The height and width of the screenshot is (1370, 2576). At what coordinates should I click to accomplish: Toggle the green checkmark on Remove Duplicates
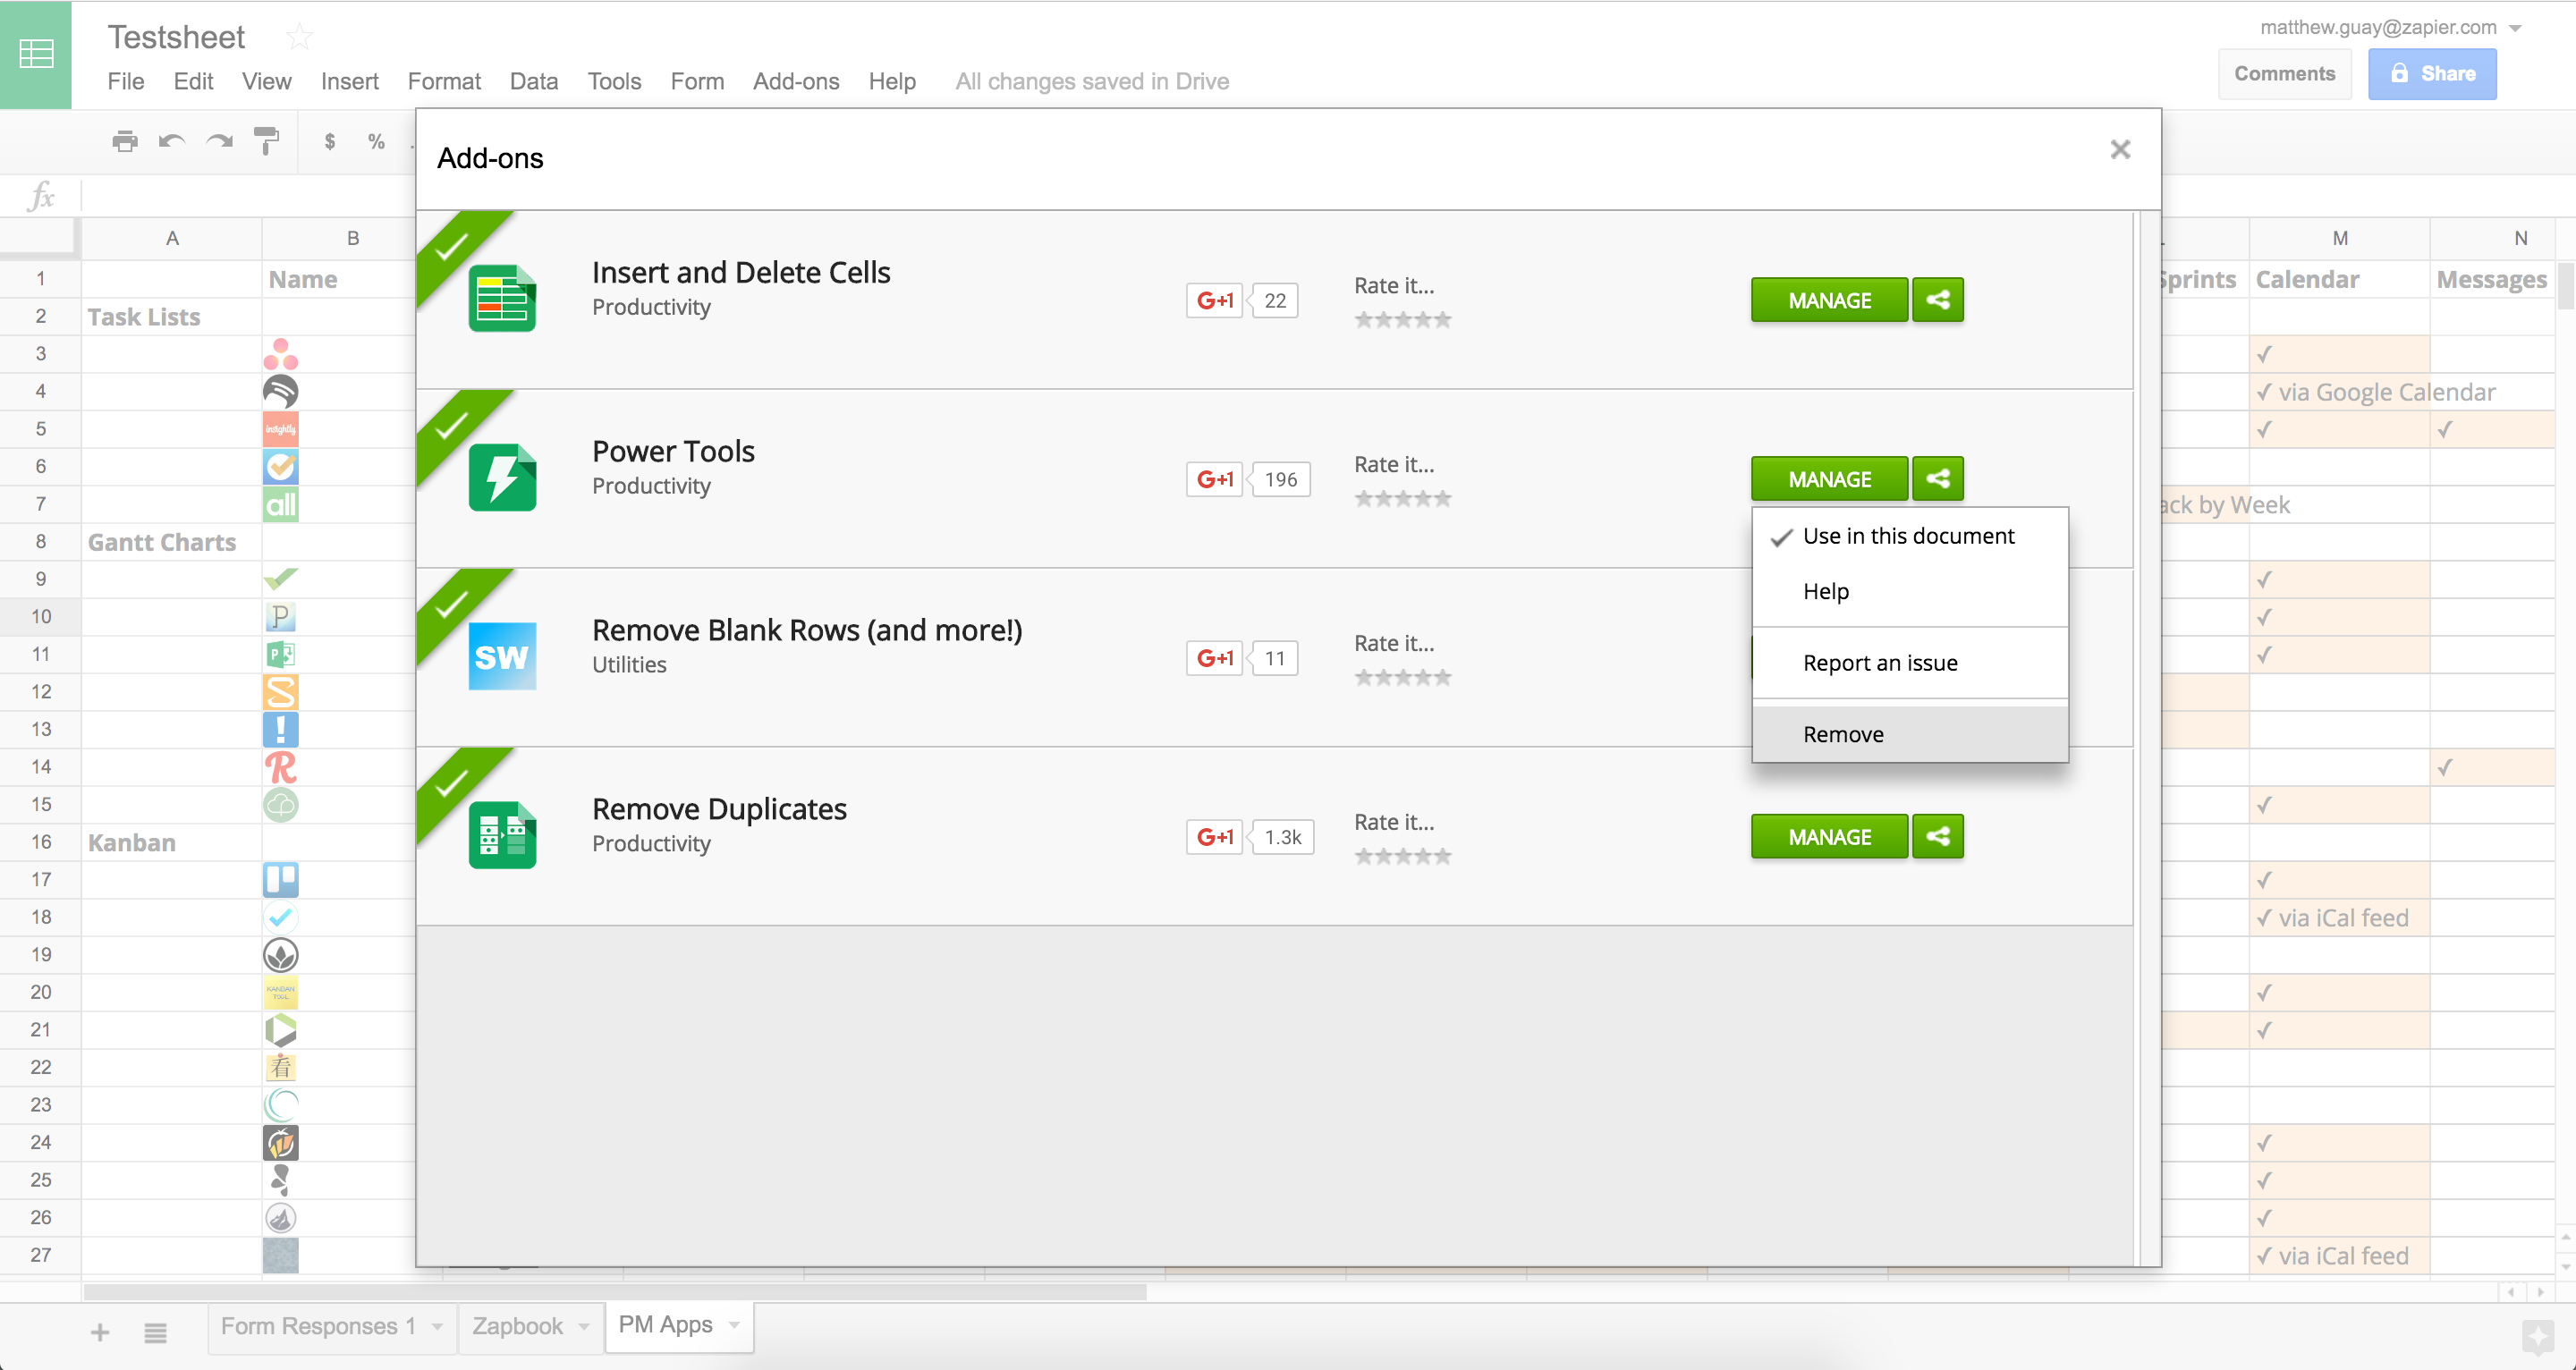[x=452, y=784]
